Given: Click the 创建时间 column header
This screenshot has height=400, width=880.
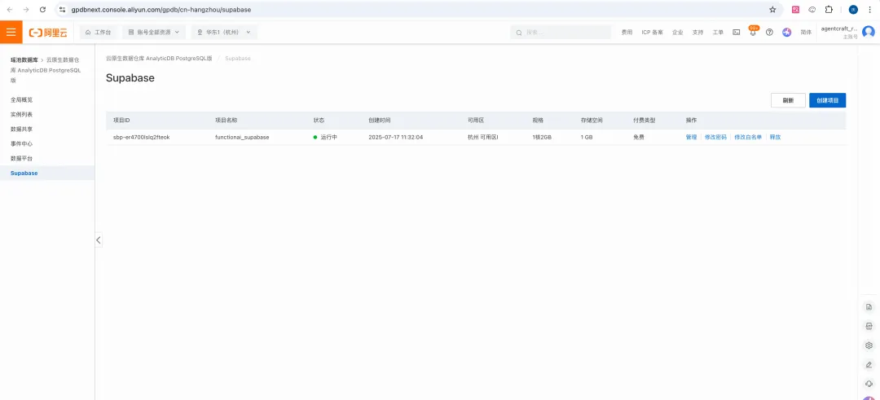Looking at the screenshot, I should tap(380, 121).
